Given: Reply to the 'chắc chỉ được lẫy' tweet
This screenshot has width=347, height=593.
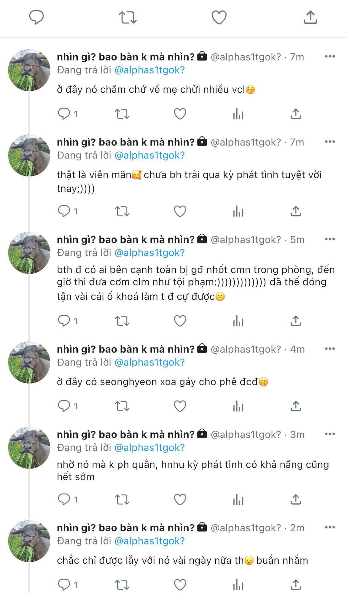Looking at the screenshot, I should [x=64, y=585].
